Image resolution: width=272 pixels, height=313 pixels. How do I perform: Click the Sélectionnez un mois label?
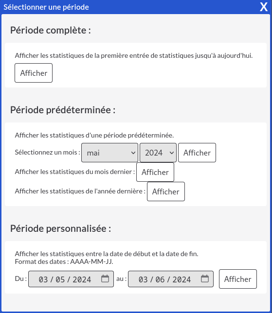(x=47, y=152)
